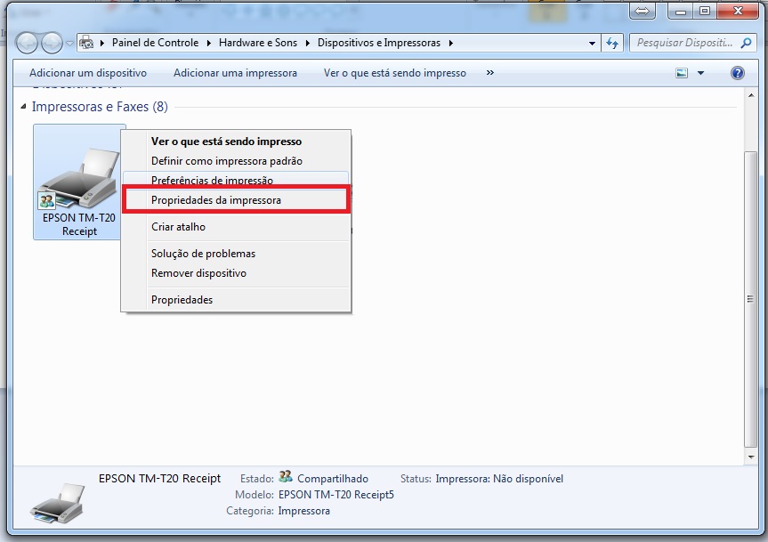Click the search magnifier icon
The image size is (768, 542).
[x=746, y=43]
